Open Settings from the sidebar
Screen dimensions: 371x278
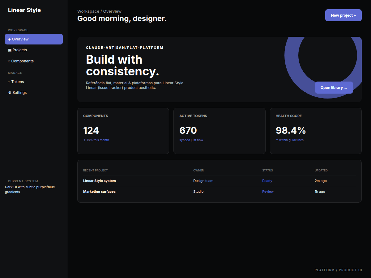point(34,93)
